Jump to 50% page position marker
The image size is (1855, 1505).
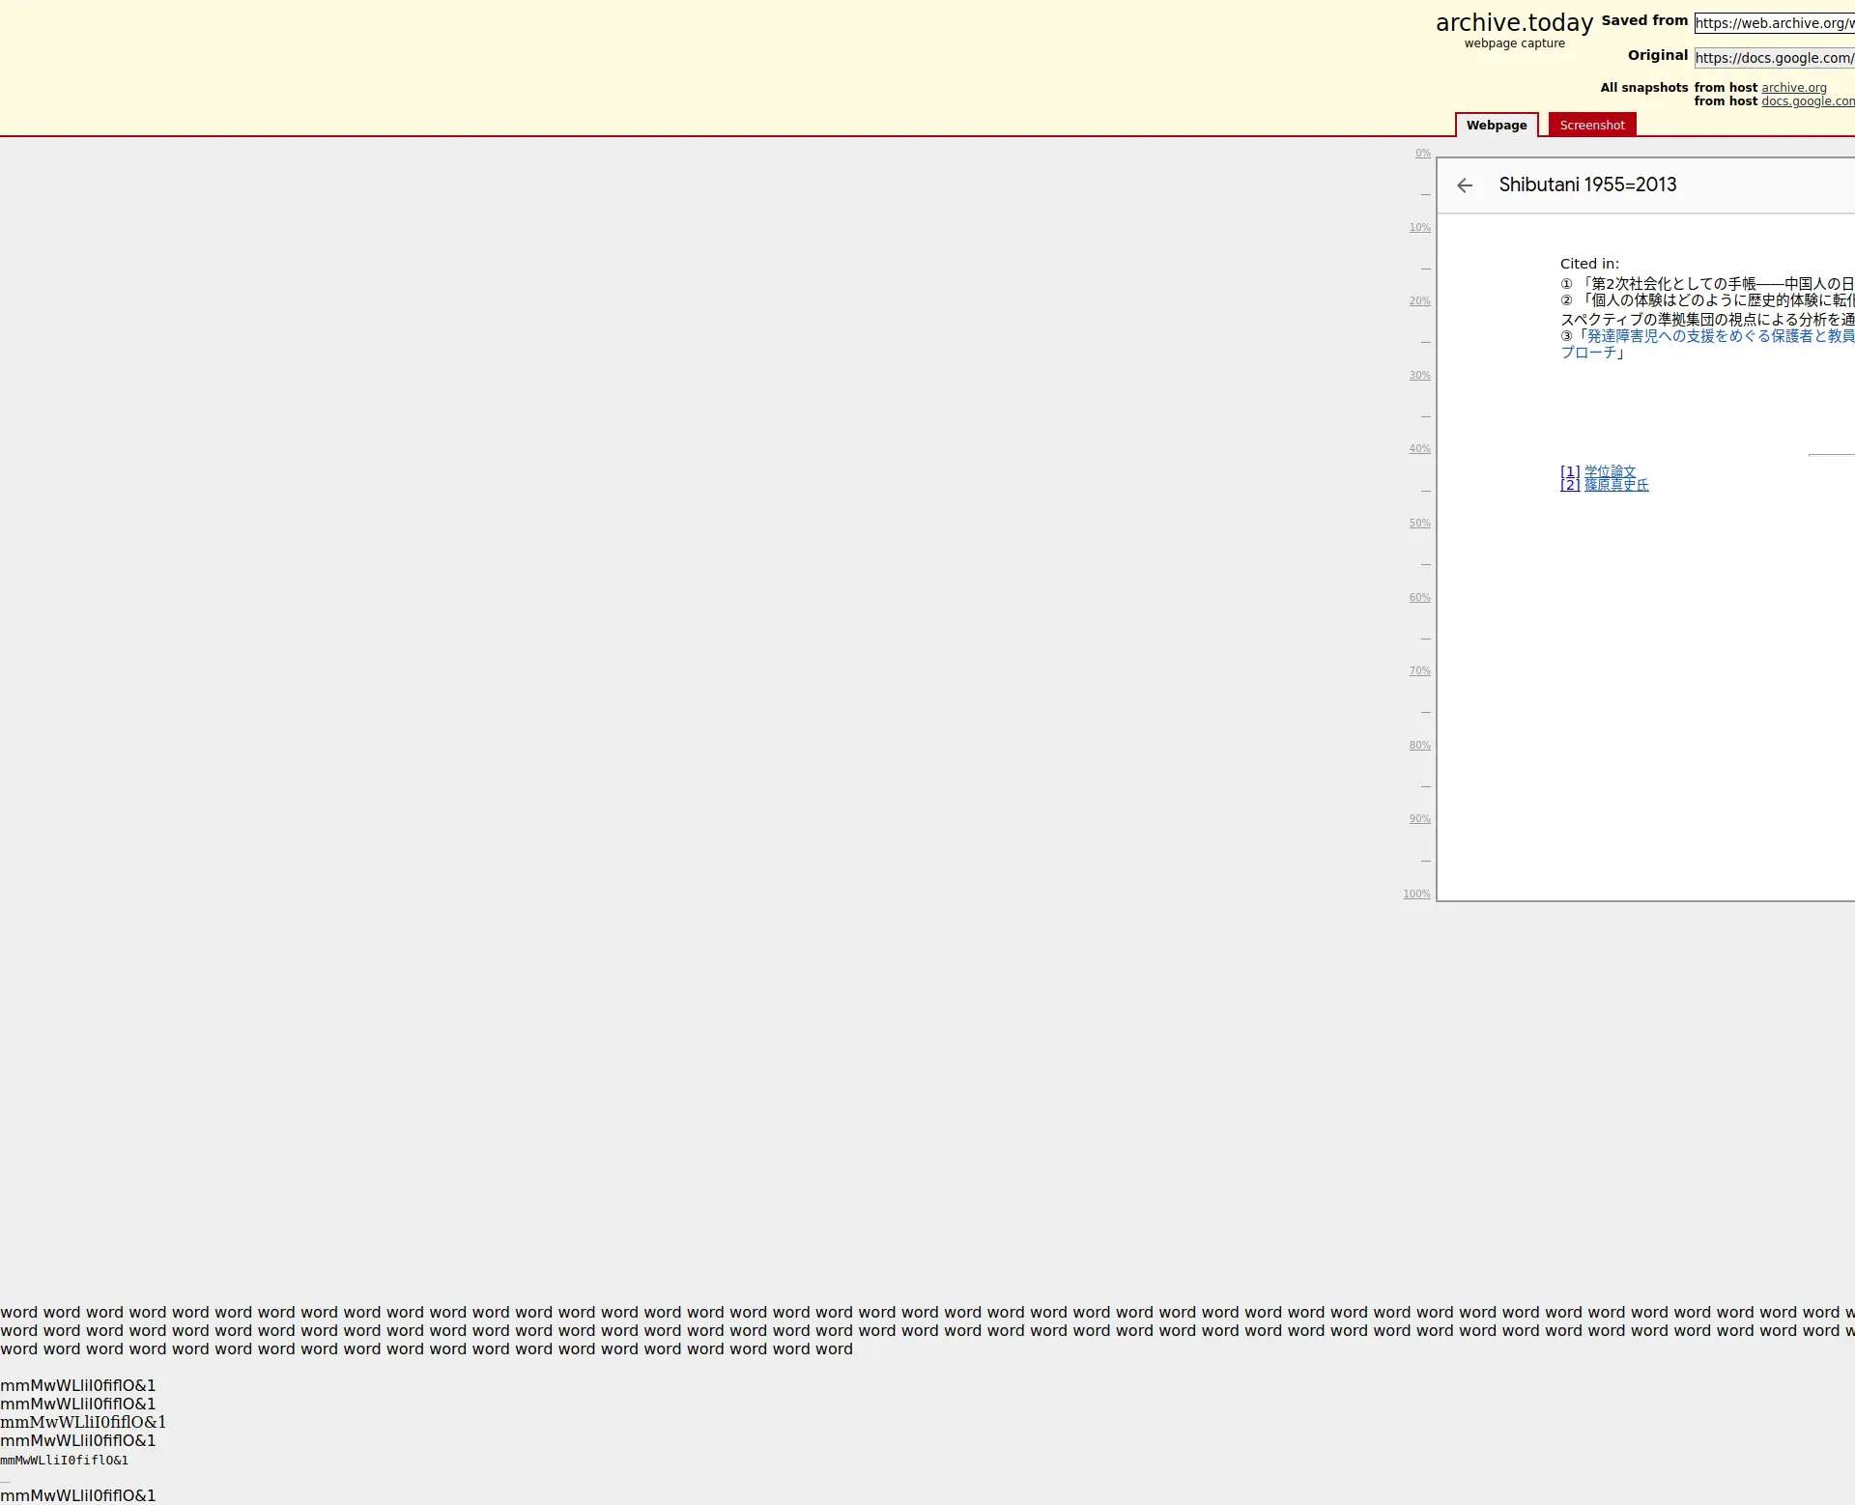point(1419,524)
